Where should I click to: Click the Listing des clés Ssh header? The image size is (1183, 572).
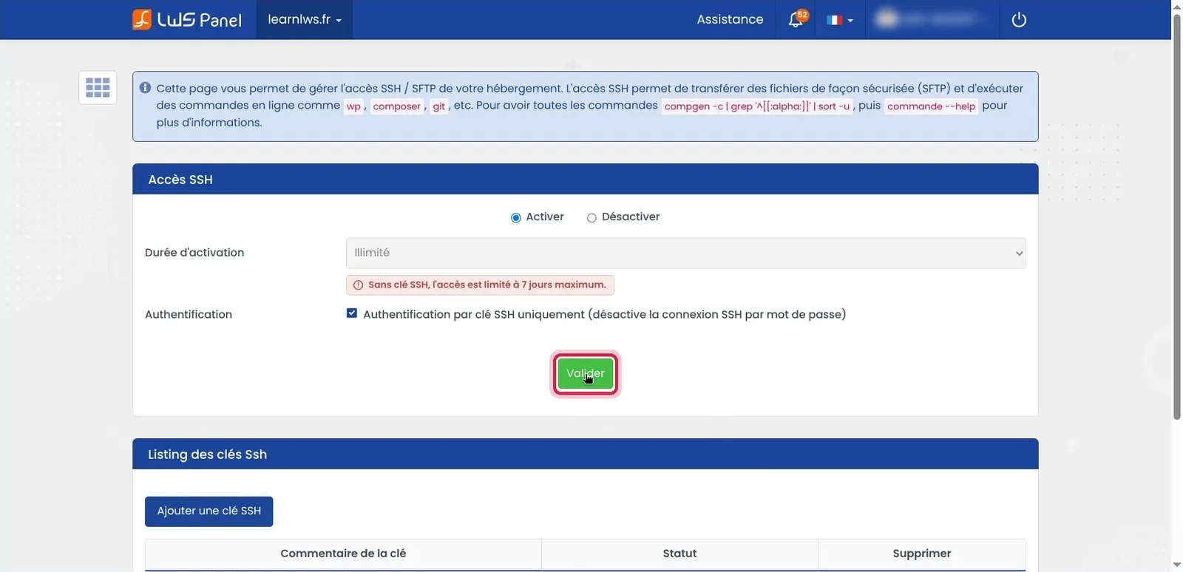[586, 454]
